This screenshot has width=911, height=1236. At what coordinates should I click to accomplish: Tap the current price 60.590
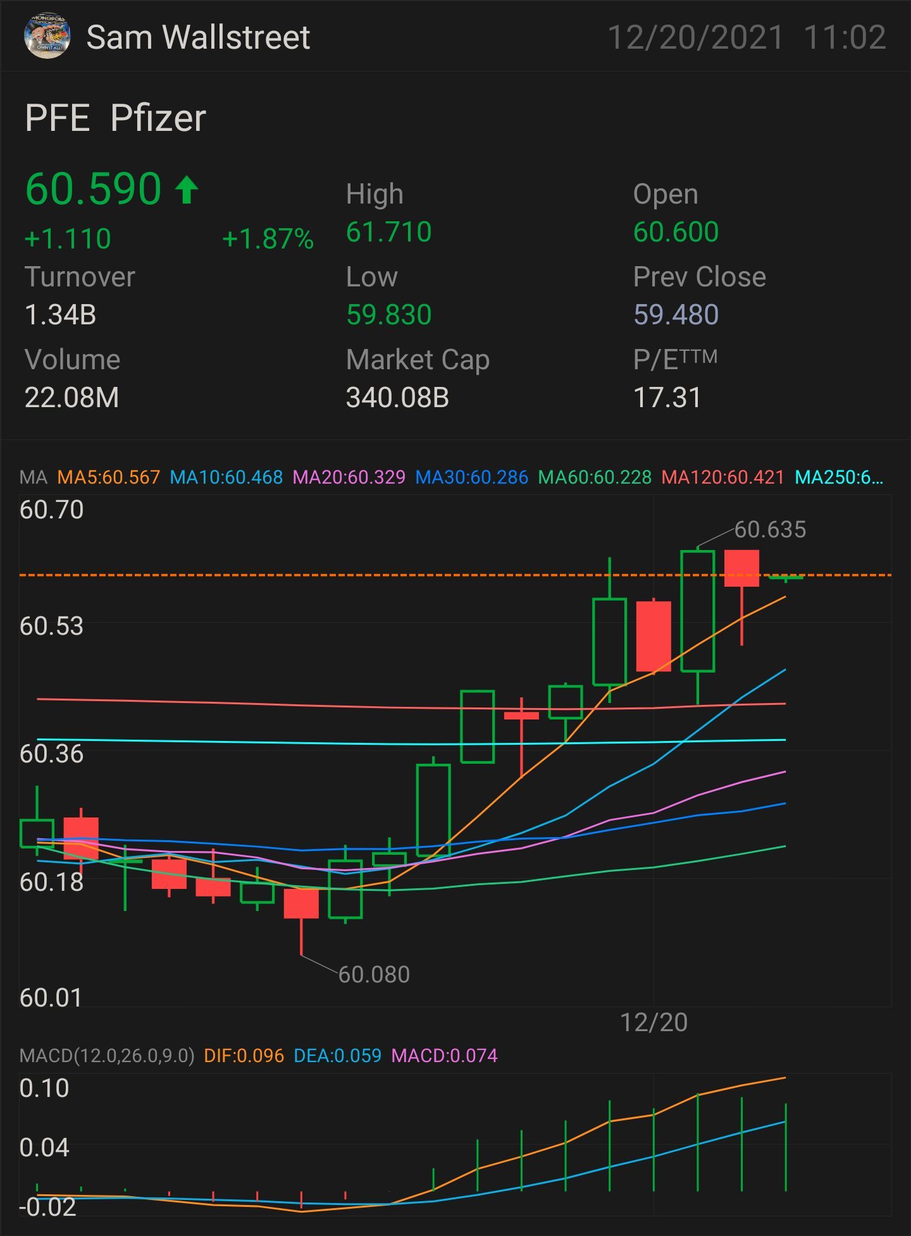pyautogui.click(x=94, y=189)
